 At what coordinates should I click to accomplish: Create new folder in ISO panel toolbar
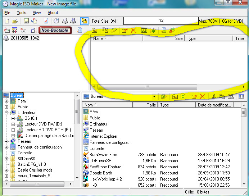point(124,30)
